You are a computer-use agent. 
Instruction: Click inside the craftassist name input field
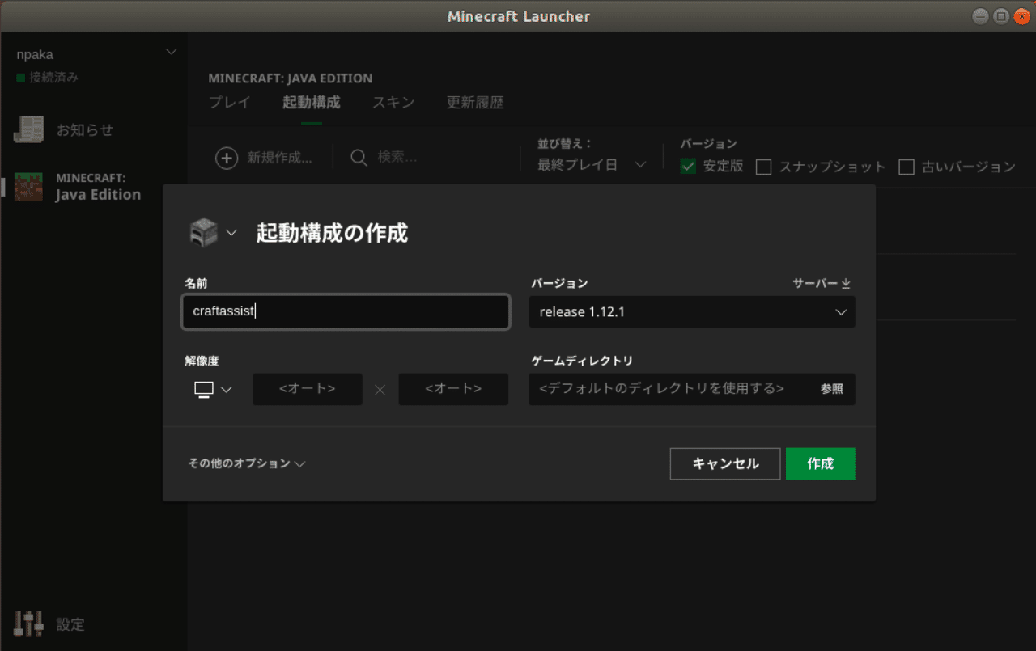click(346, 311)
